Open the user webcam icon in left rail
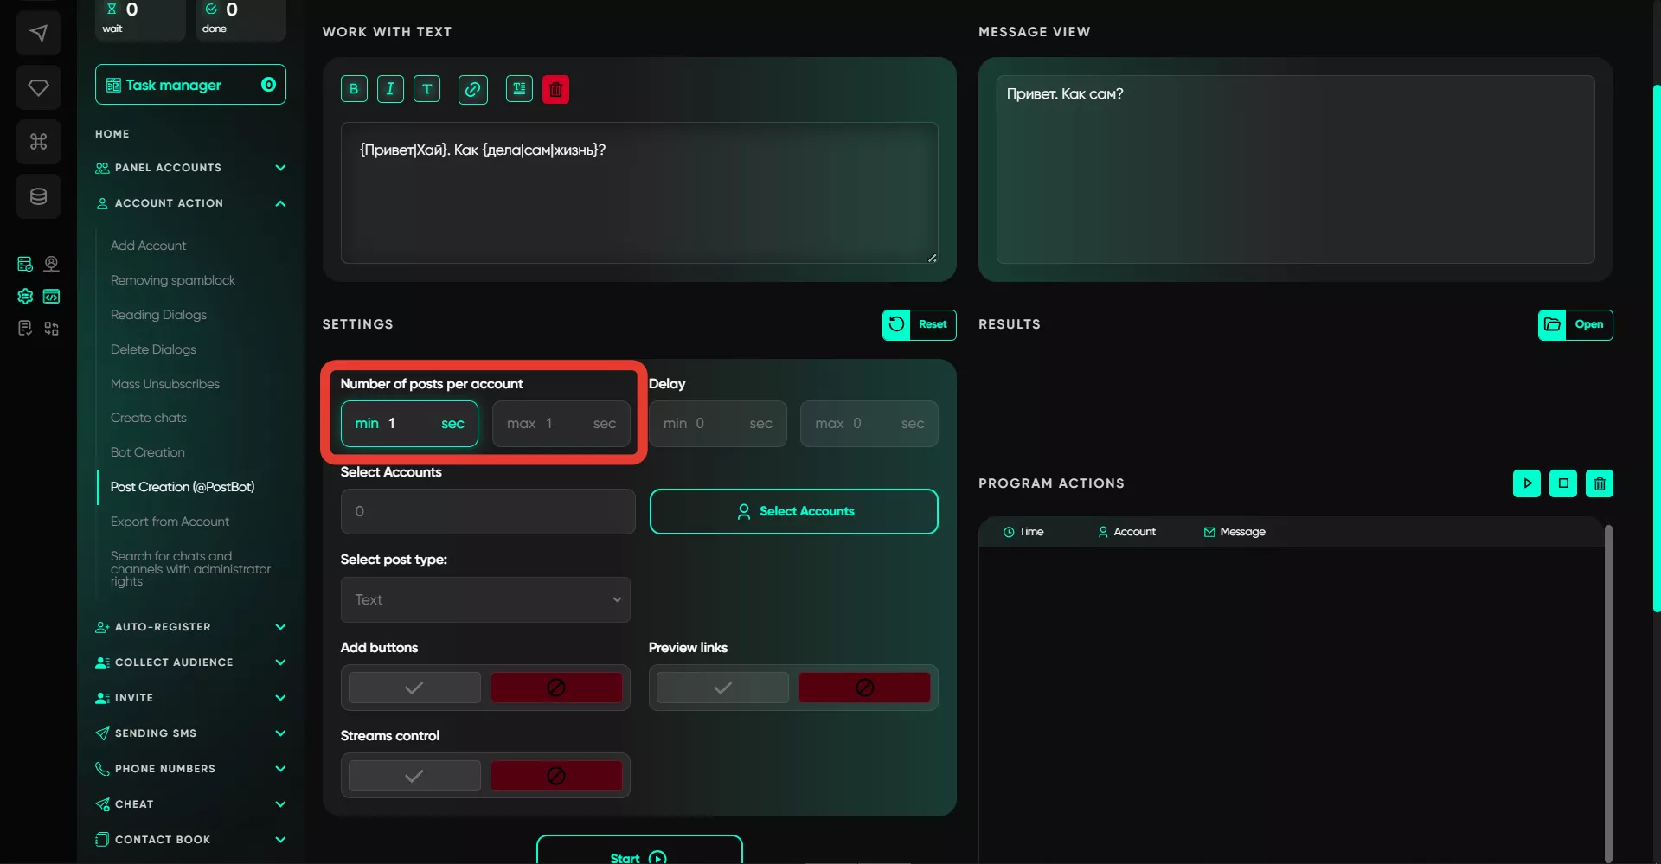Image resolution: width=1661 pixels, height=864 pixels. (52, 264)
